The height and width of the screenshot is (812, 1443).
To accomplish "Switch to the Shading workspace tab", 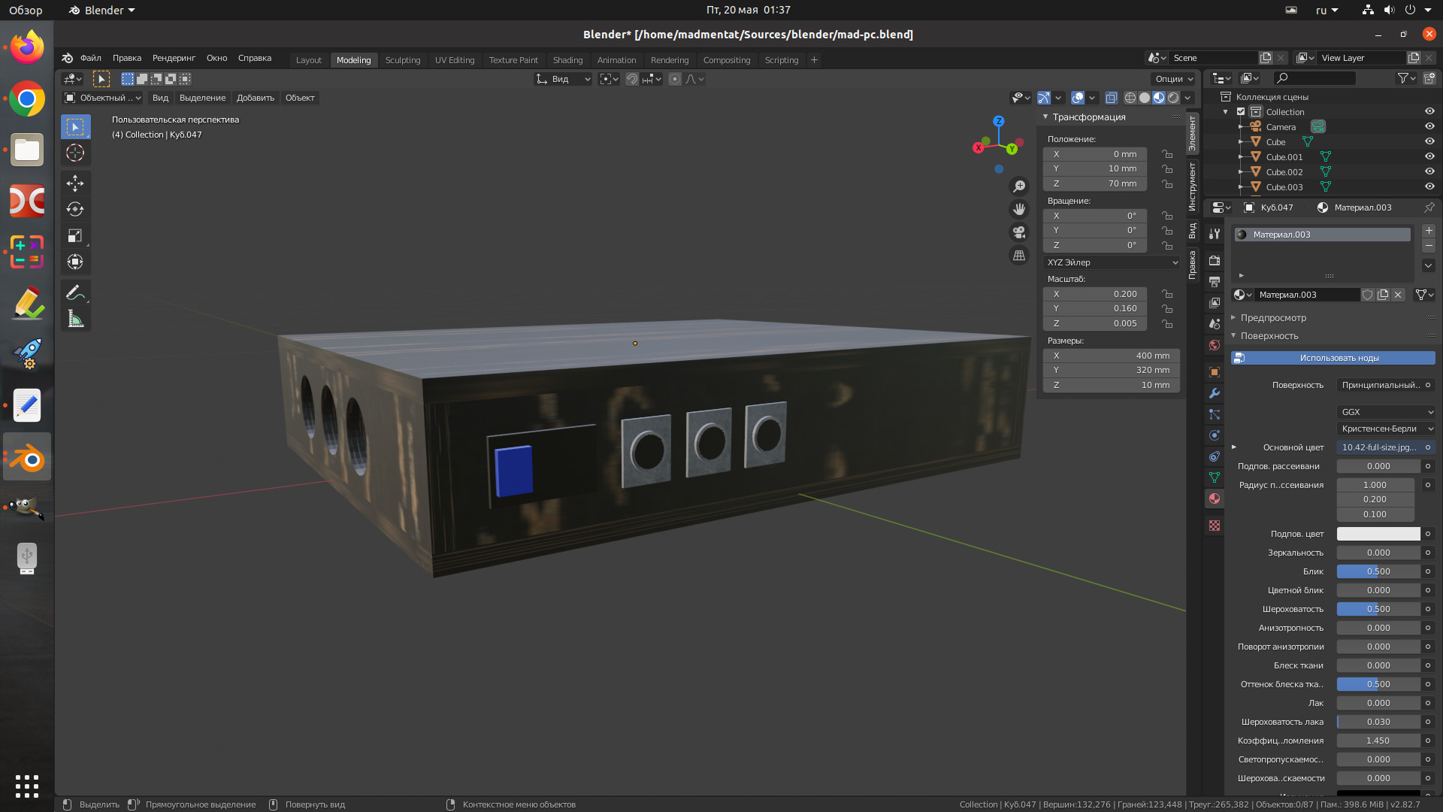I will click(x=567, y=60).
